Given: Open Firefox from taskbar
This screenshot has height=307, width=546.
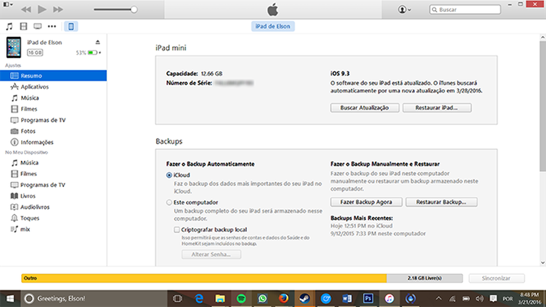Looking at the screenshot, I should click(284, 298).
